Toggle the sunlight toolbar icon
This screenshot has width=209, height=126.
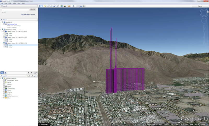coord(64,6)
